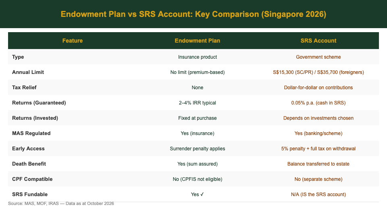Viewport: 387px width, 209px height.
Task: Click the 'Insurance product' cell
Action: (x=198, y=57)
